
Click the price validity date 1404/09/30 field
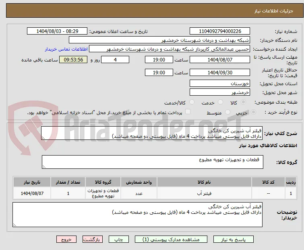(220, 73)
